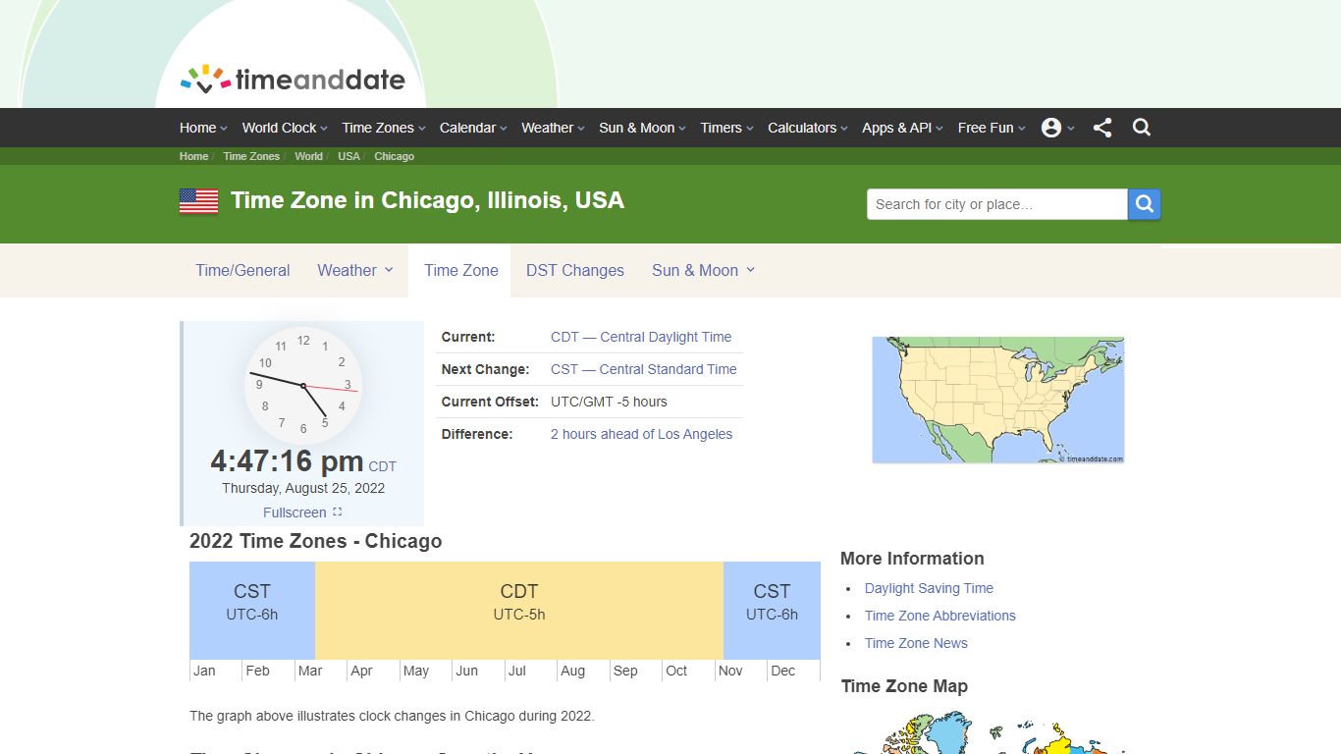Open the Sun & Moon tab dropdown
The width and height of the screenshot is (1341, 754).
coord(704,271)
